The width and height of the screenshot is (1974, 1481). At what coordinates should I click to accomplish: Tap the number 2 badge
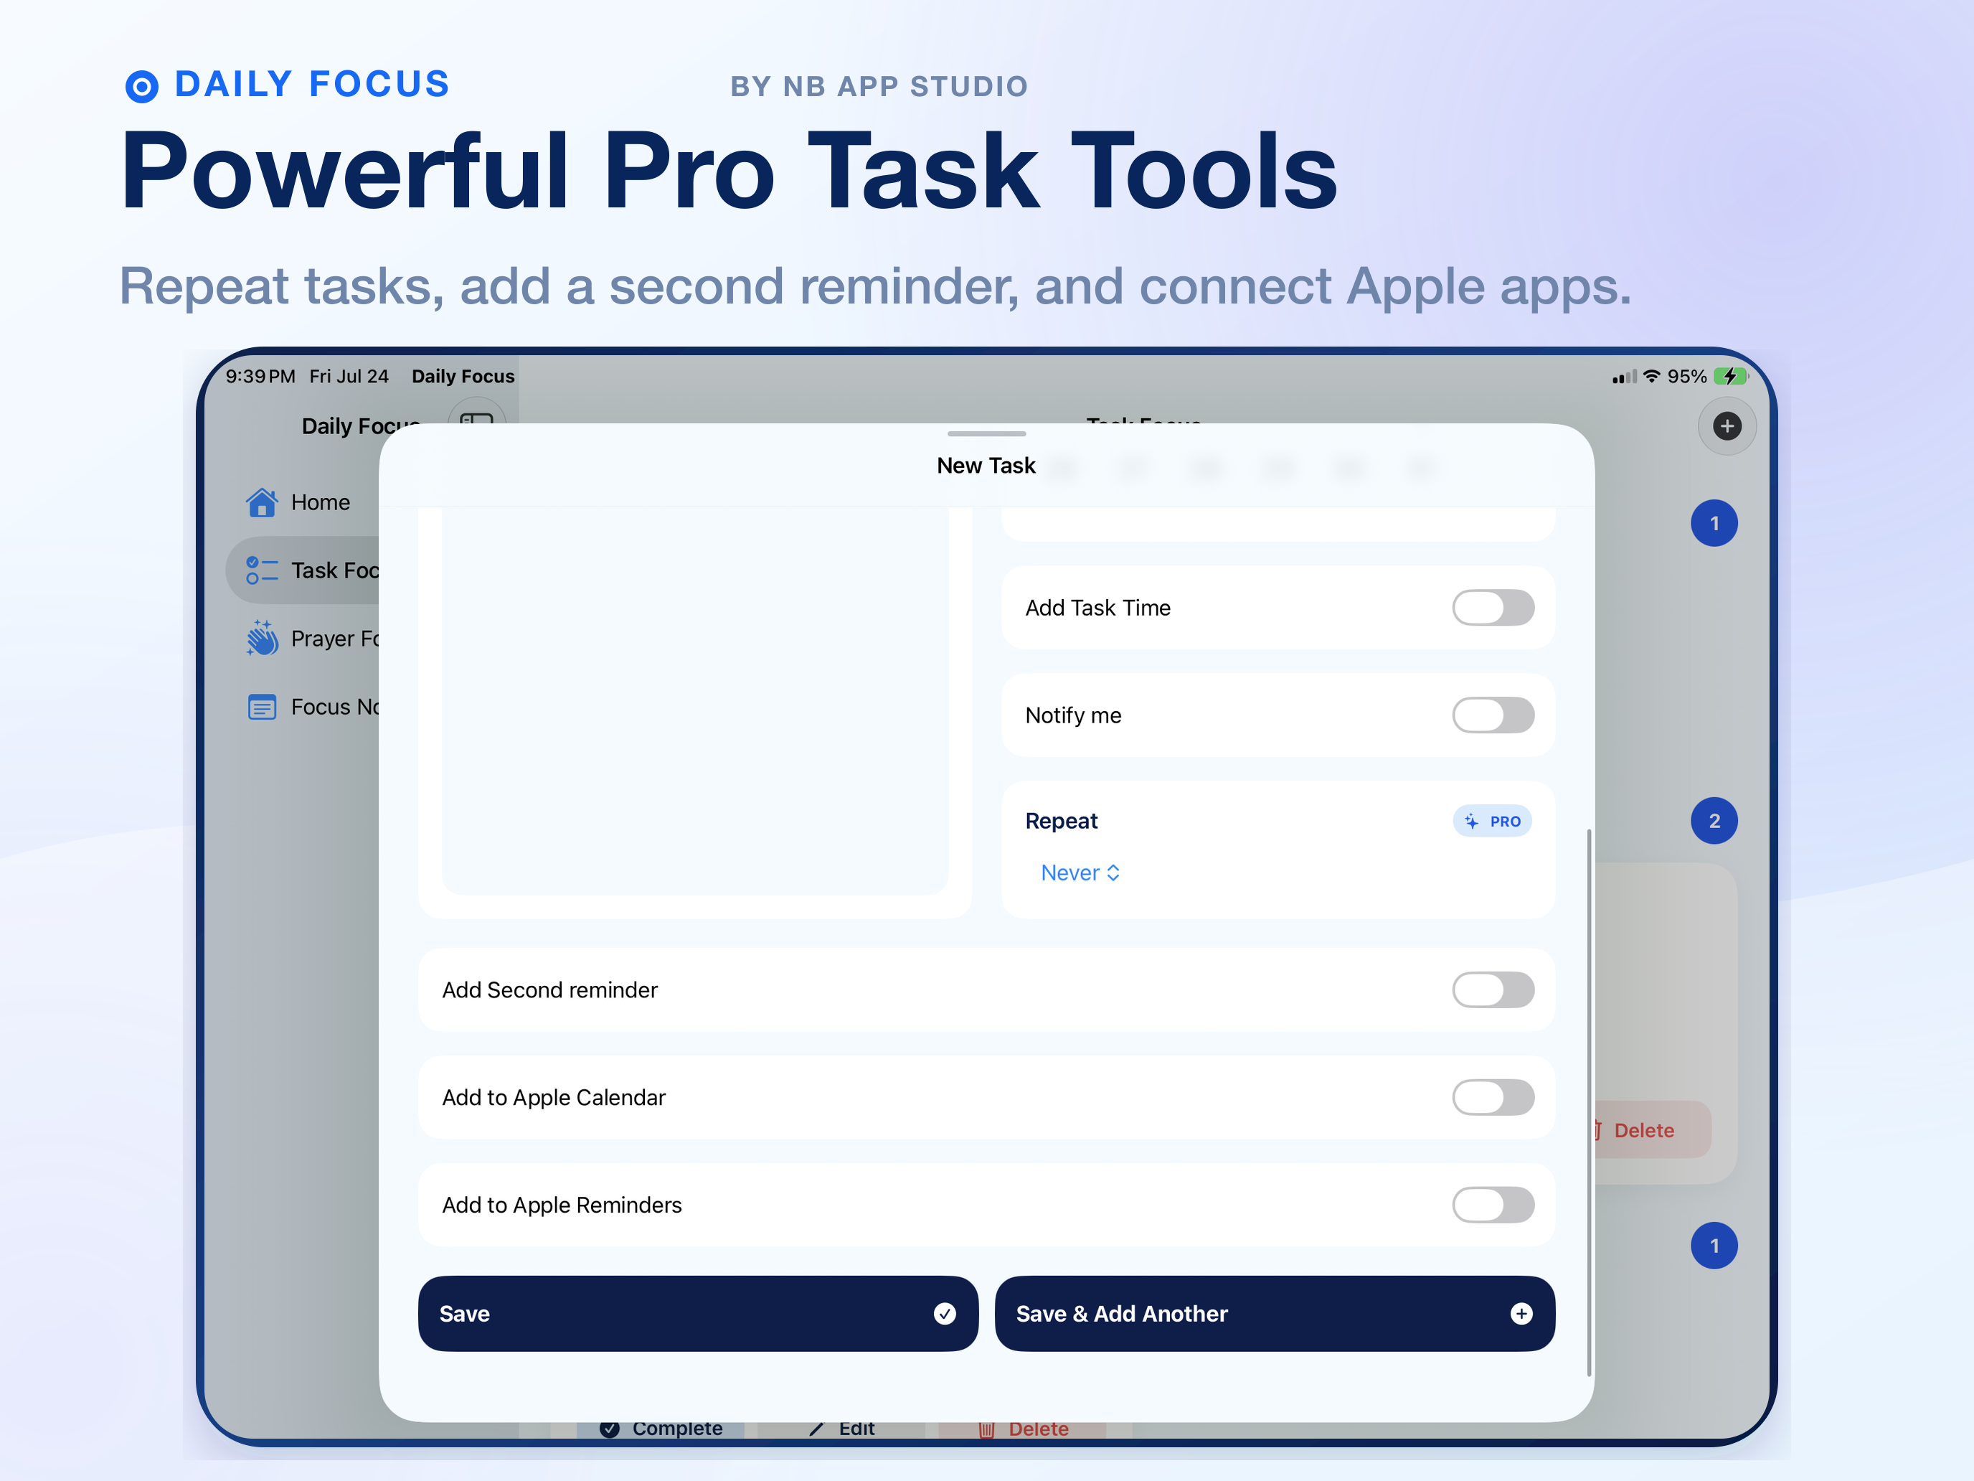tap(1714, 822)
